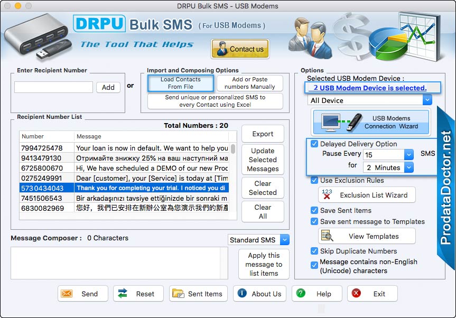Screen dimensions: 456x318
Task: Click the blue info icon on About Us
Action: [242, 293]
